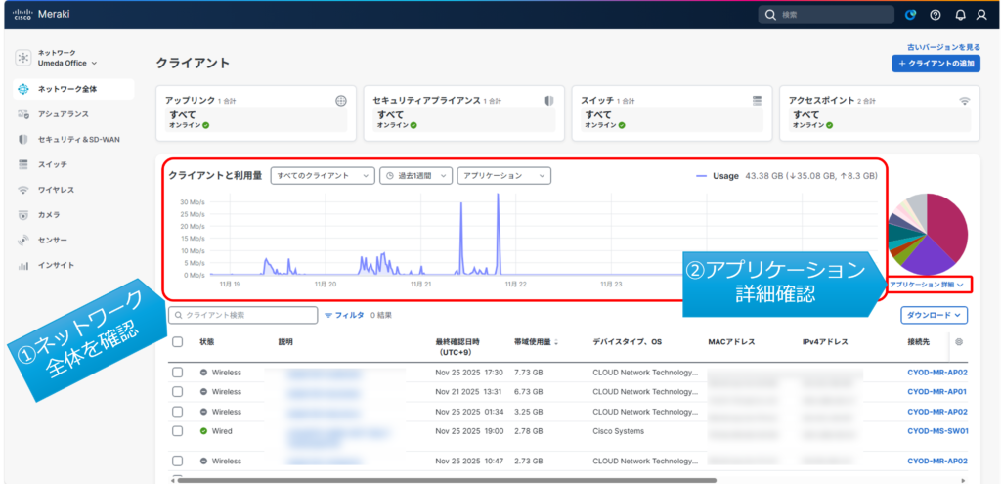This screenshot has width=1001, height=484.
Task: Click the magenta slice of application pie chart
Action: click(x=949, y=225)
